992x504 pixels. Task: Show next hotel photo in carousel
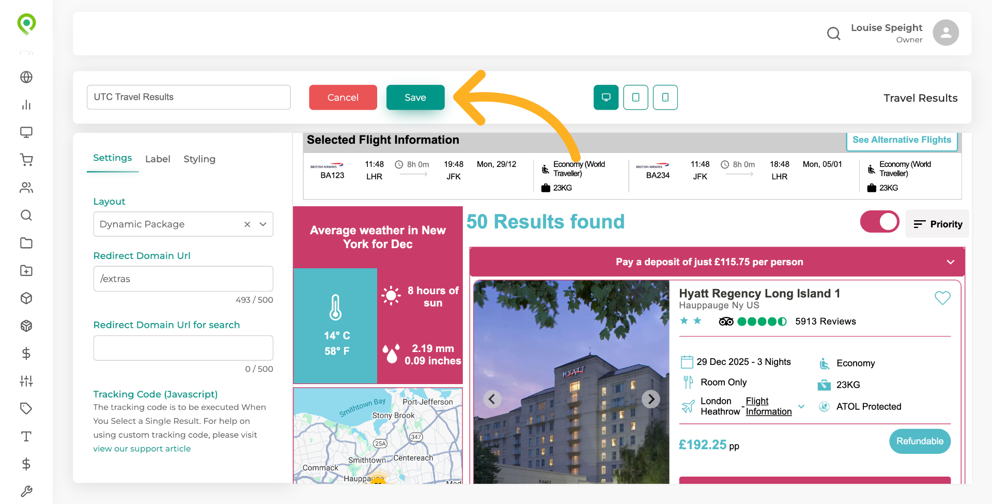click(x=651, y=399)
